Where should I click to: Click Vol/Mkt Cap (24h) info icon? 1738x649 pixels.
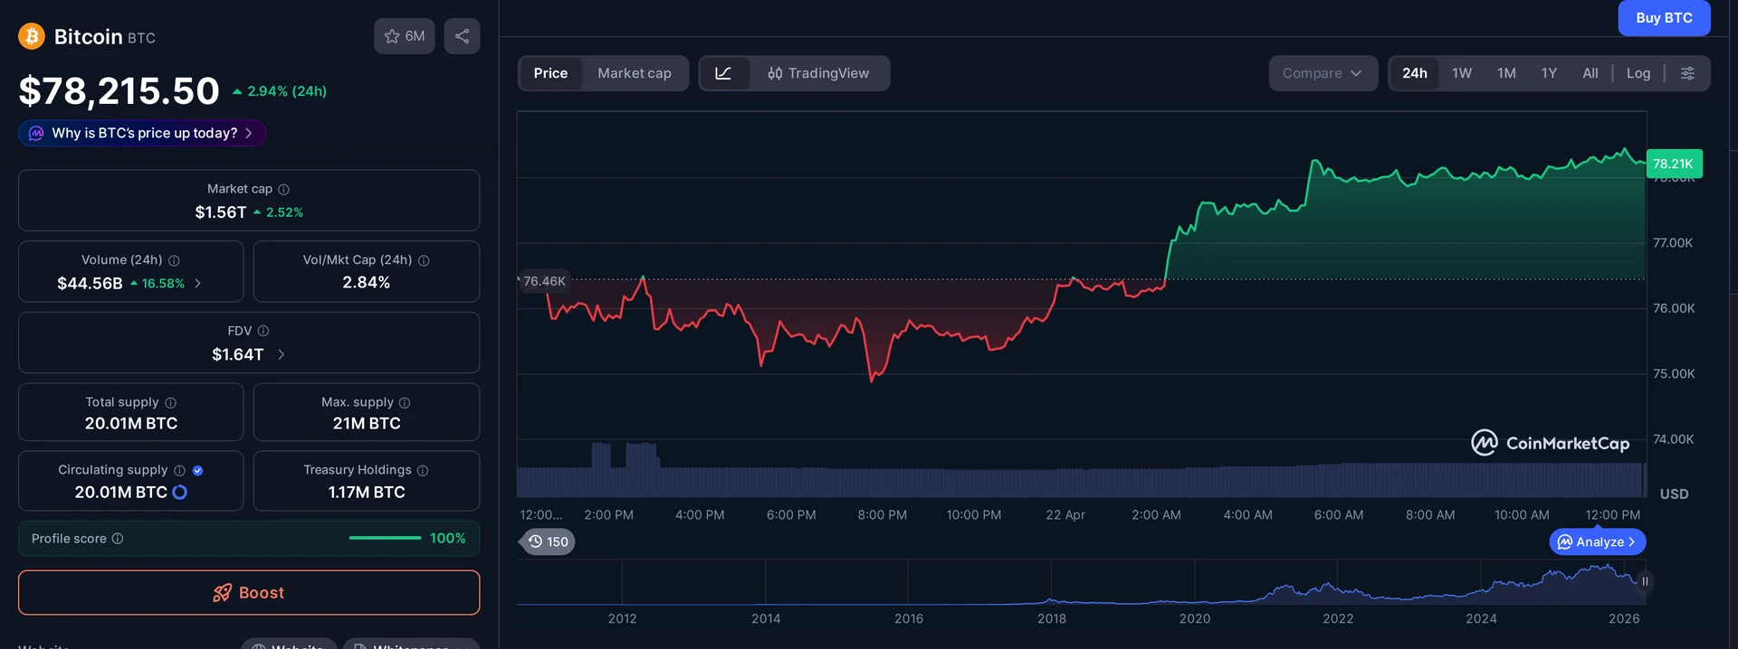click(x=424, y=260)
